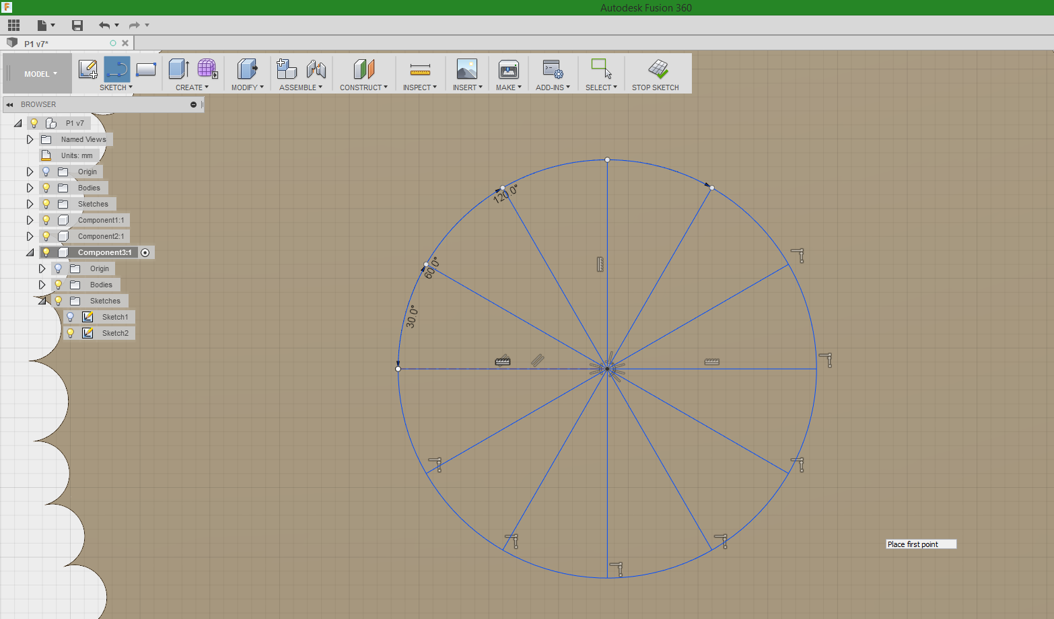The width and height of the screenshot is (1054, 619).
Task: Toggle visibility of Sketch2
Action: point(71,333)
